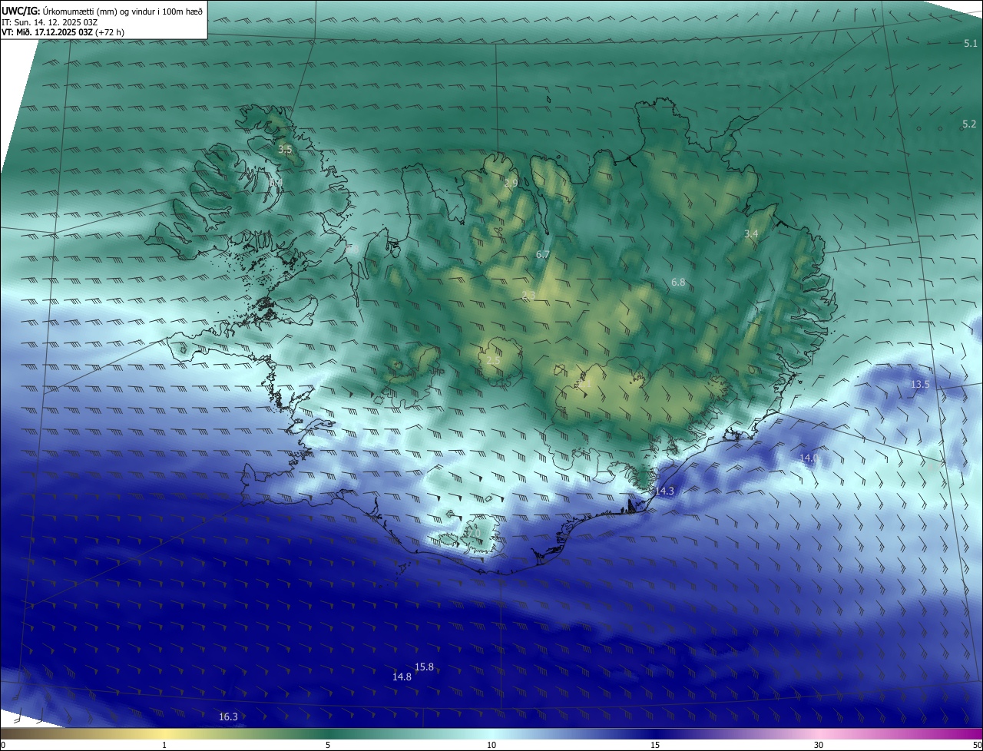Pick the yellow segment of the color scale

pyautogui.click(x=164, y=733)
